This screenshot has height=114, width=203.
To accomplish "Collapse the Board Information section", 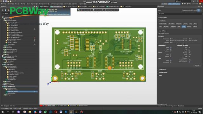I will click(158, 34).
